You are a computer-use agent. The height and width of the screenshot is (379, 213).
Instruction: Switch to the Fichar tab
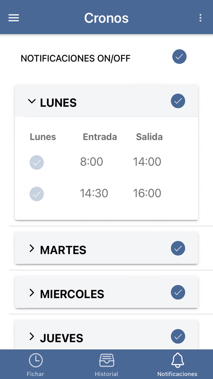[x=35, y=374]
